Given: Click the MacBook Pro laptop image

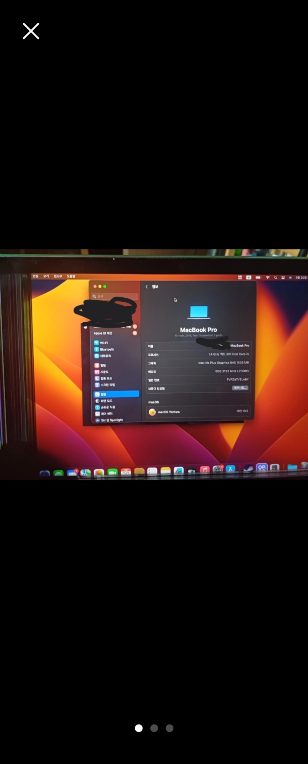Looking at the screenshot, I should click(199, 312).
